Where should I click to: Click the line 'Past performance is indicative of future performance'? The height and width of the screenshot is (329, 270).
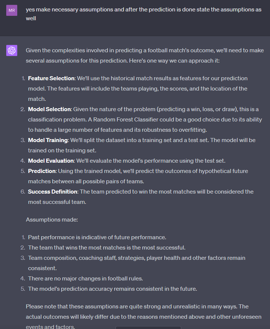[97, 237]
